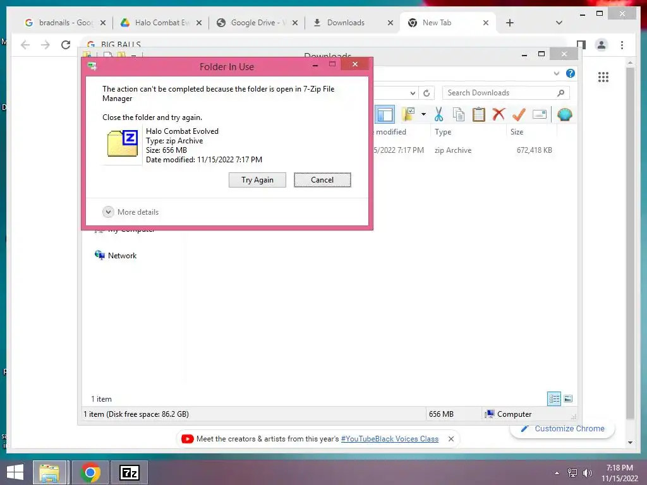The height and width of the screenshot is (485, 647).
Task: Click Computer in the Explorer status bar
Action: click(509, 414)
